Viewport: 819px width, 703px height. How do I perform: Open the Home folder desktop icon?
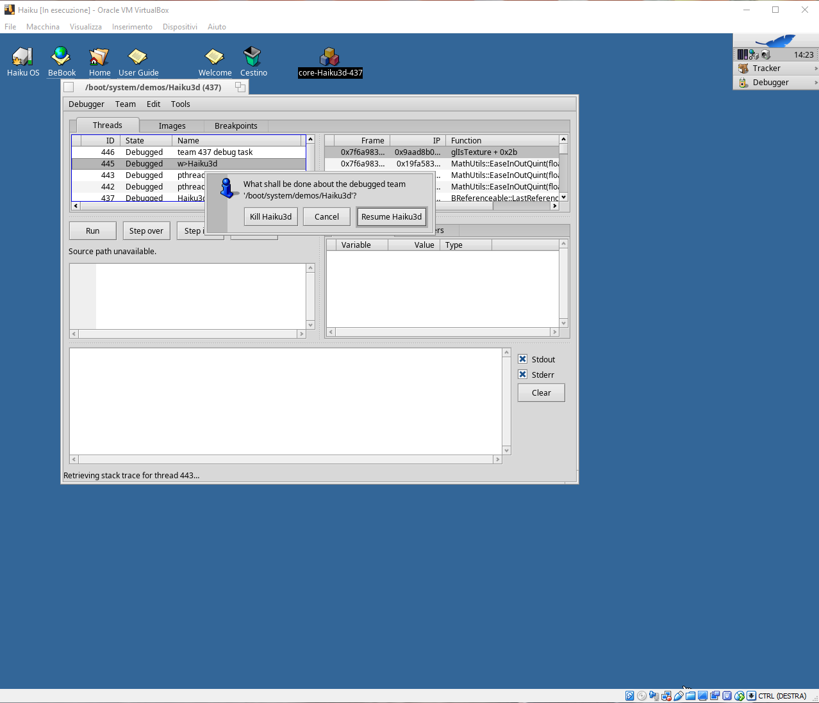[99, 56]
